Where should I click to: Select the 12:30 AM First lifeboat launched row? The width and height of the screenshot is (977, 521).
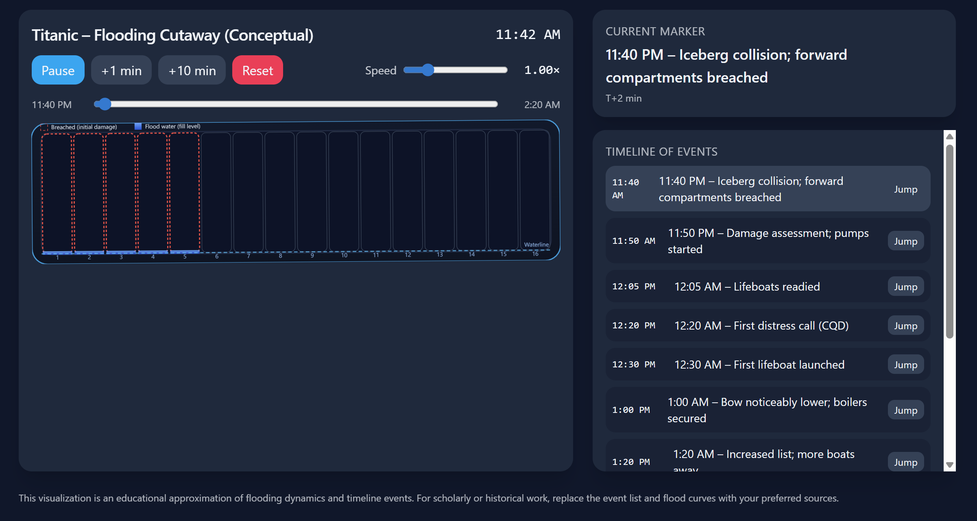pyautogui.click(x=768, y=364)
